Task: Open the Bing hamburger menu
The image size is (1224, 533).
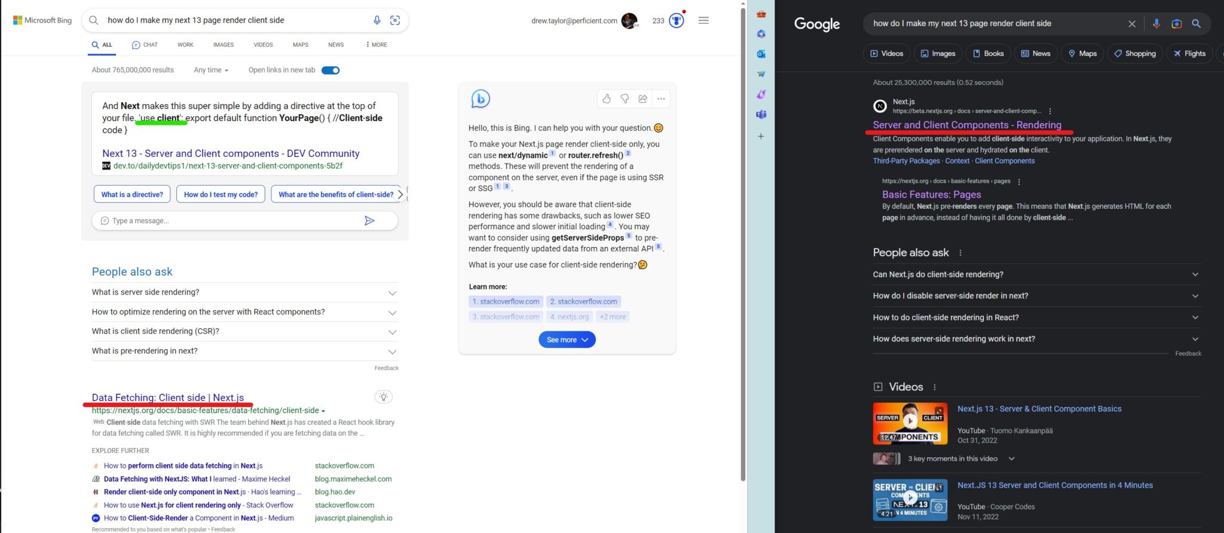Action: click(703, 20)
